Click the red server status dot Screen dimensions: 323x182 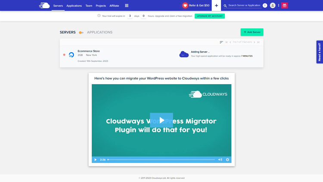[x=64, y=55]
